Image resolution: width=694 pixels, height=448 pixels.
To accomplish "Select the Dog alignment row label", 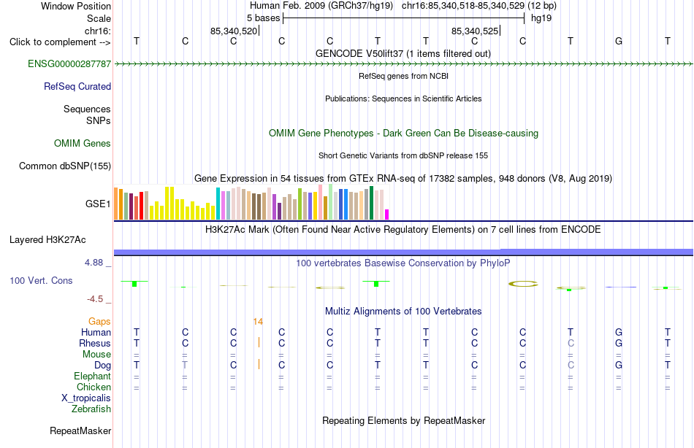I will point(103,366).
